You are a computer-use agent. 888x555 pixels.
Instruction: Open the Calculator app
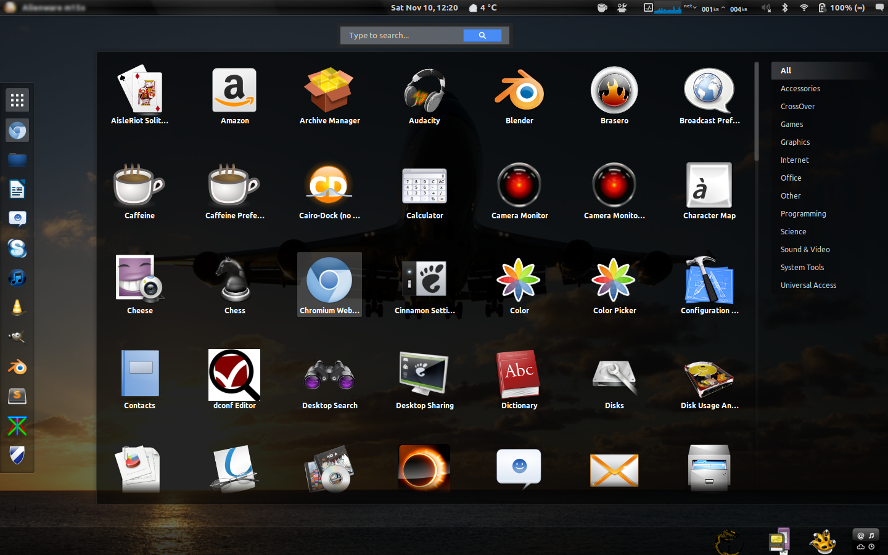[x=425, y=191]
